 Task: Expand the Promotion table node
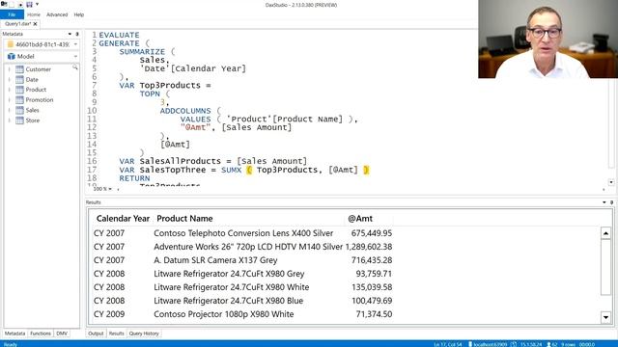point(10,100)
